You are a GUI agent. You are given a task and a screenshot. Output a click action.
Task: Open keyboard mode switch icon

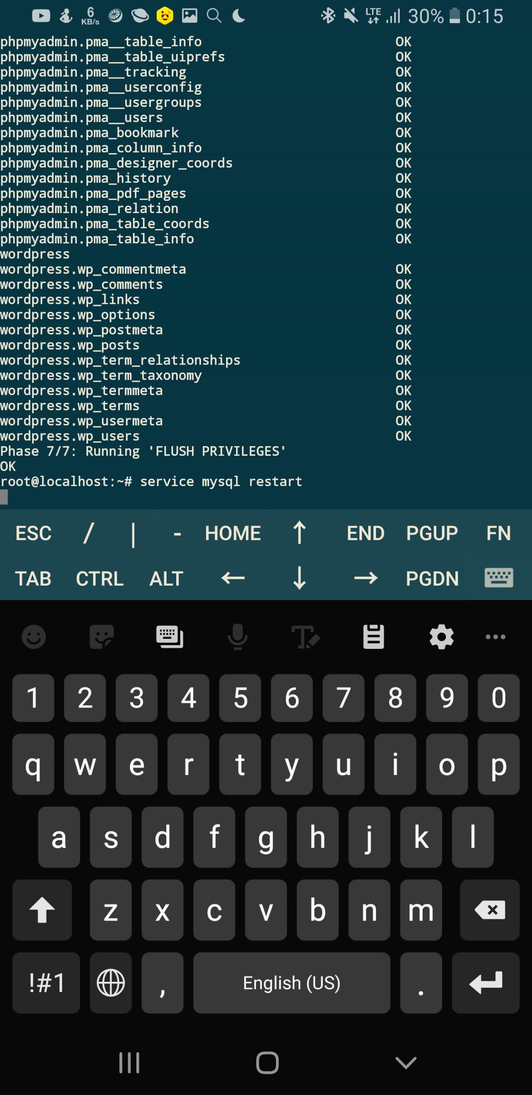(x=170, y=637)
